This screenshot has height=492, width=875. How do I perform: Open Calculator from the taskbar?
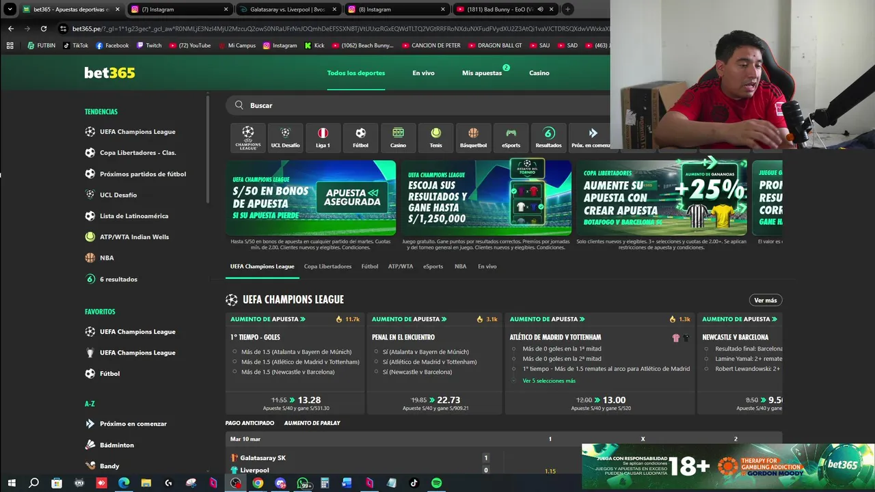(325, 483)
